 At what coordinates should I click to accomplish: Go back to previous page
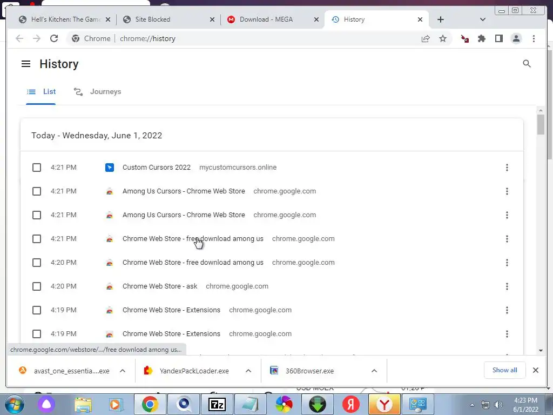[19, 38]
